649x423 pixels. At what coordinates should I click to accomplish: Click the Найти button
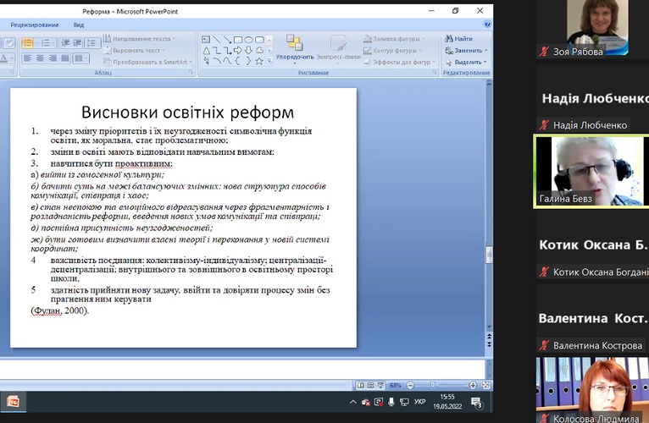click(458, 39)
